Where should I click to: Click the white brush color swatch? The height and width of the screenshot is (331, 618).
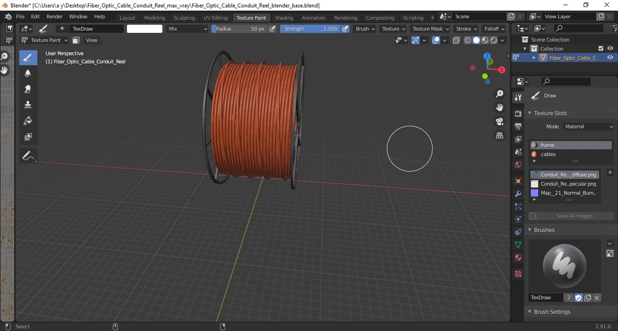tap(145, 29)
